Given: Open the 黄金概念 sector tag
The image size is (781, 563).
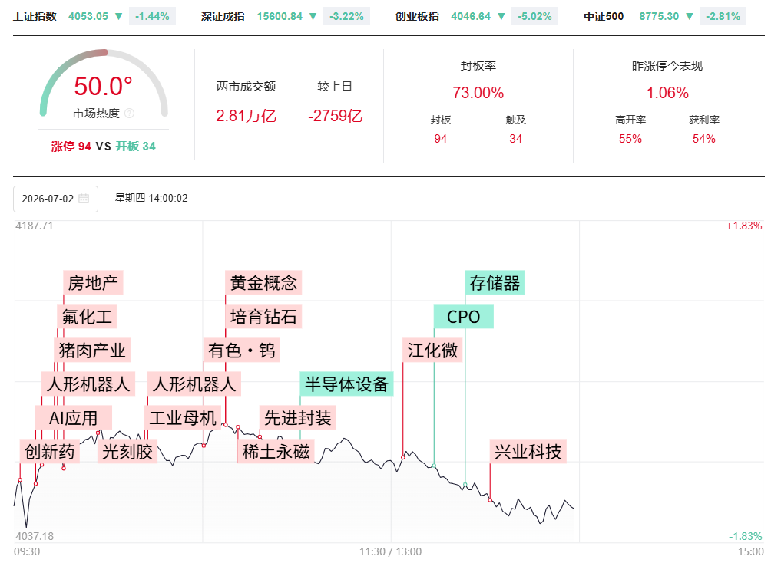Looking at the screenshot, I should click(263, 283).
